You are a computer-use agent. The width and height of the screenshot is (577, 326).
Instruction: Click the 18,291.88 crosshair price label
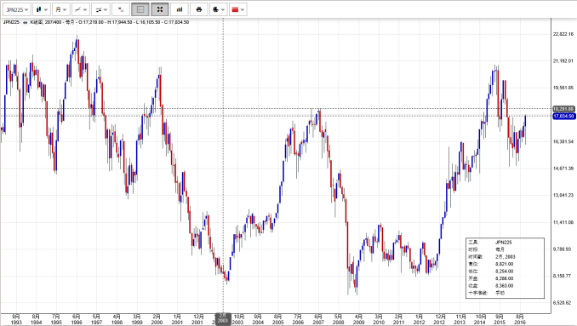pos(563,109)
